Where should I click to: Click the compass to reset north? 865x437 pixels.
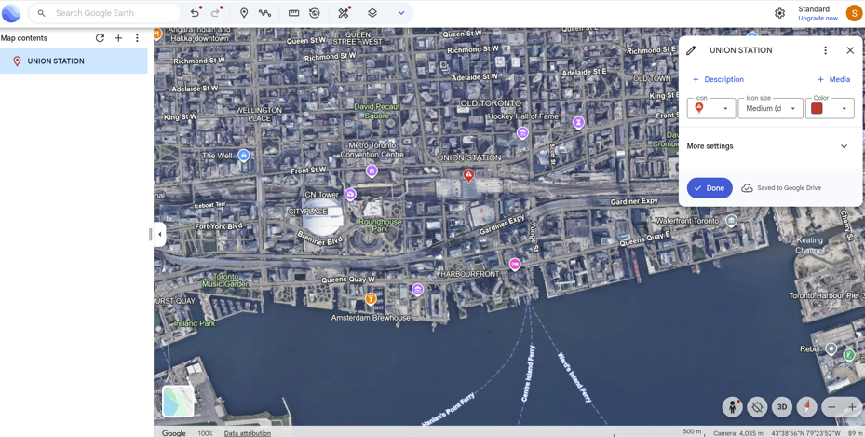pyautogui.click(x=806, y=407)
